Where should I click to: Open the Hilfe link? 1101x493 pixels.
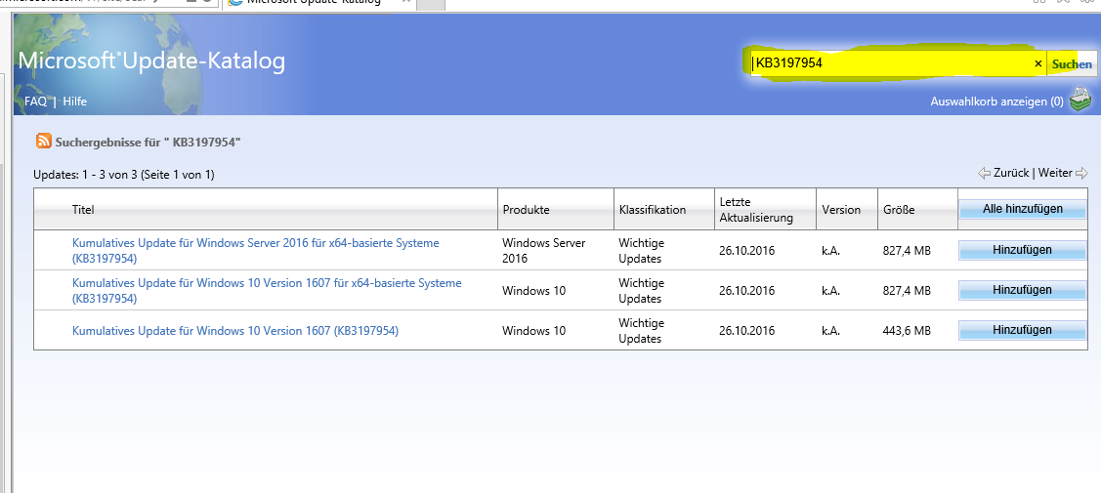point(74,101)
